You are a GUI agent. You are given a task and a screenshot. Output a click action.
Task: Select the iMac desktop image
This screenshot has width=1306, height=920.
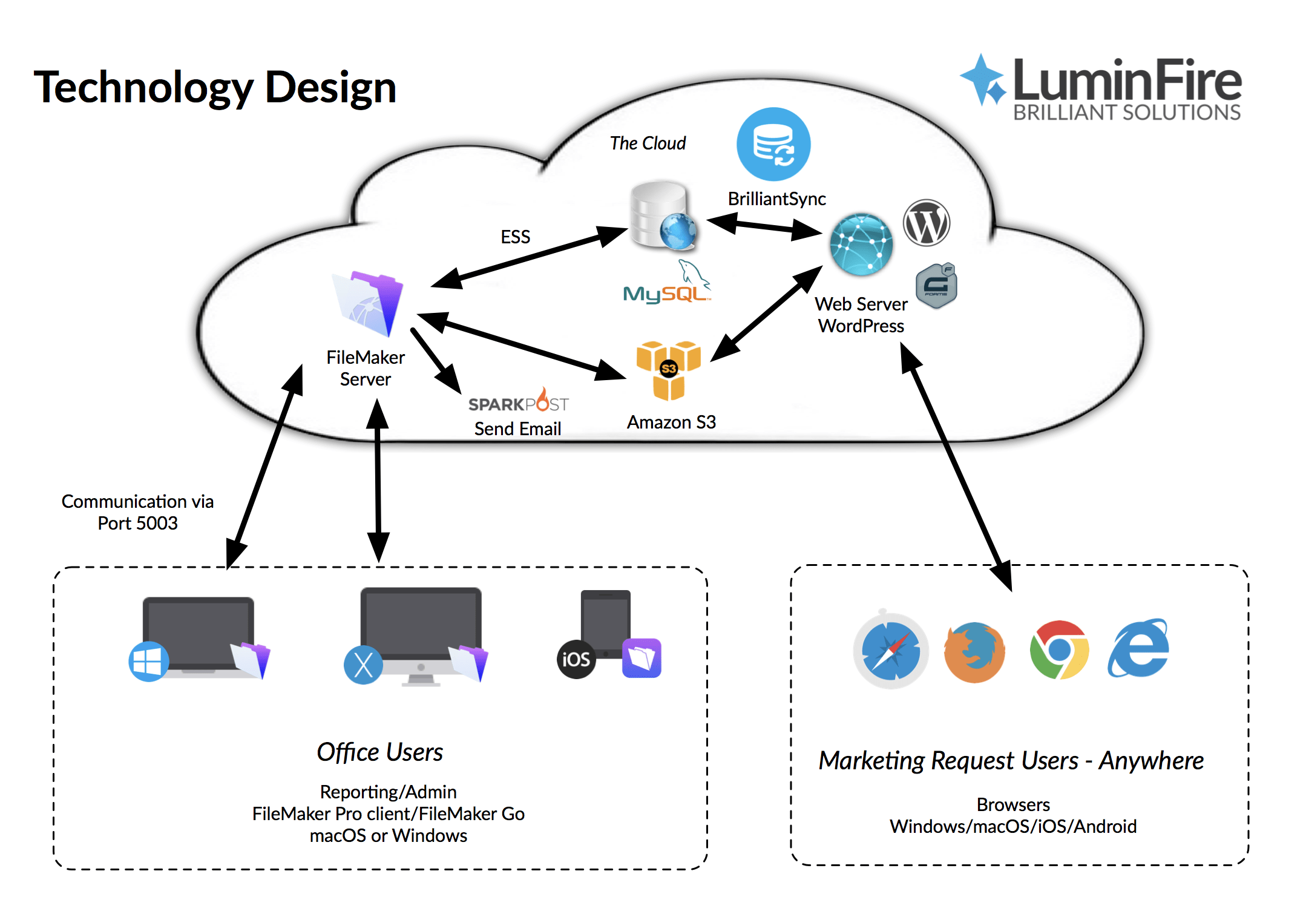(x=421, y=637)
